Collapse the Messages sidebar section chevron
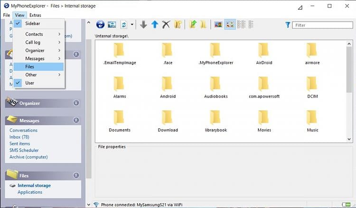 pos(76,120)
